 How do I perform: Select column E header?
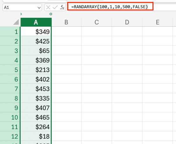pyautogui.click(x=157, y=22)
